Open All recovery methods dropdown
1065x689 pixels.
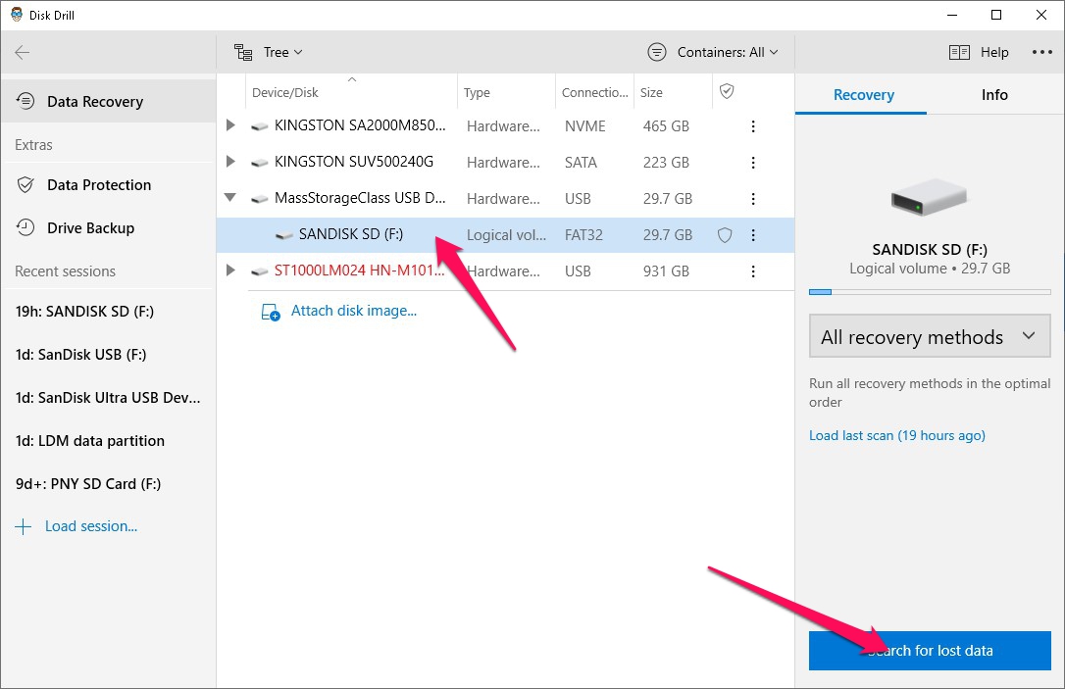(929, 336)
